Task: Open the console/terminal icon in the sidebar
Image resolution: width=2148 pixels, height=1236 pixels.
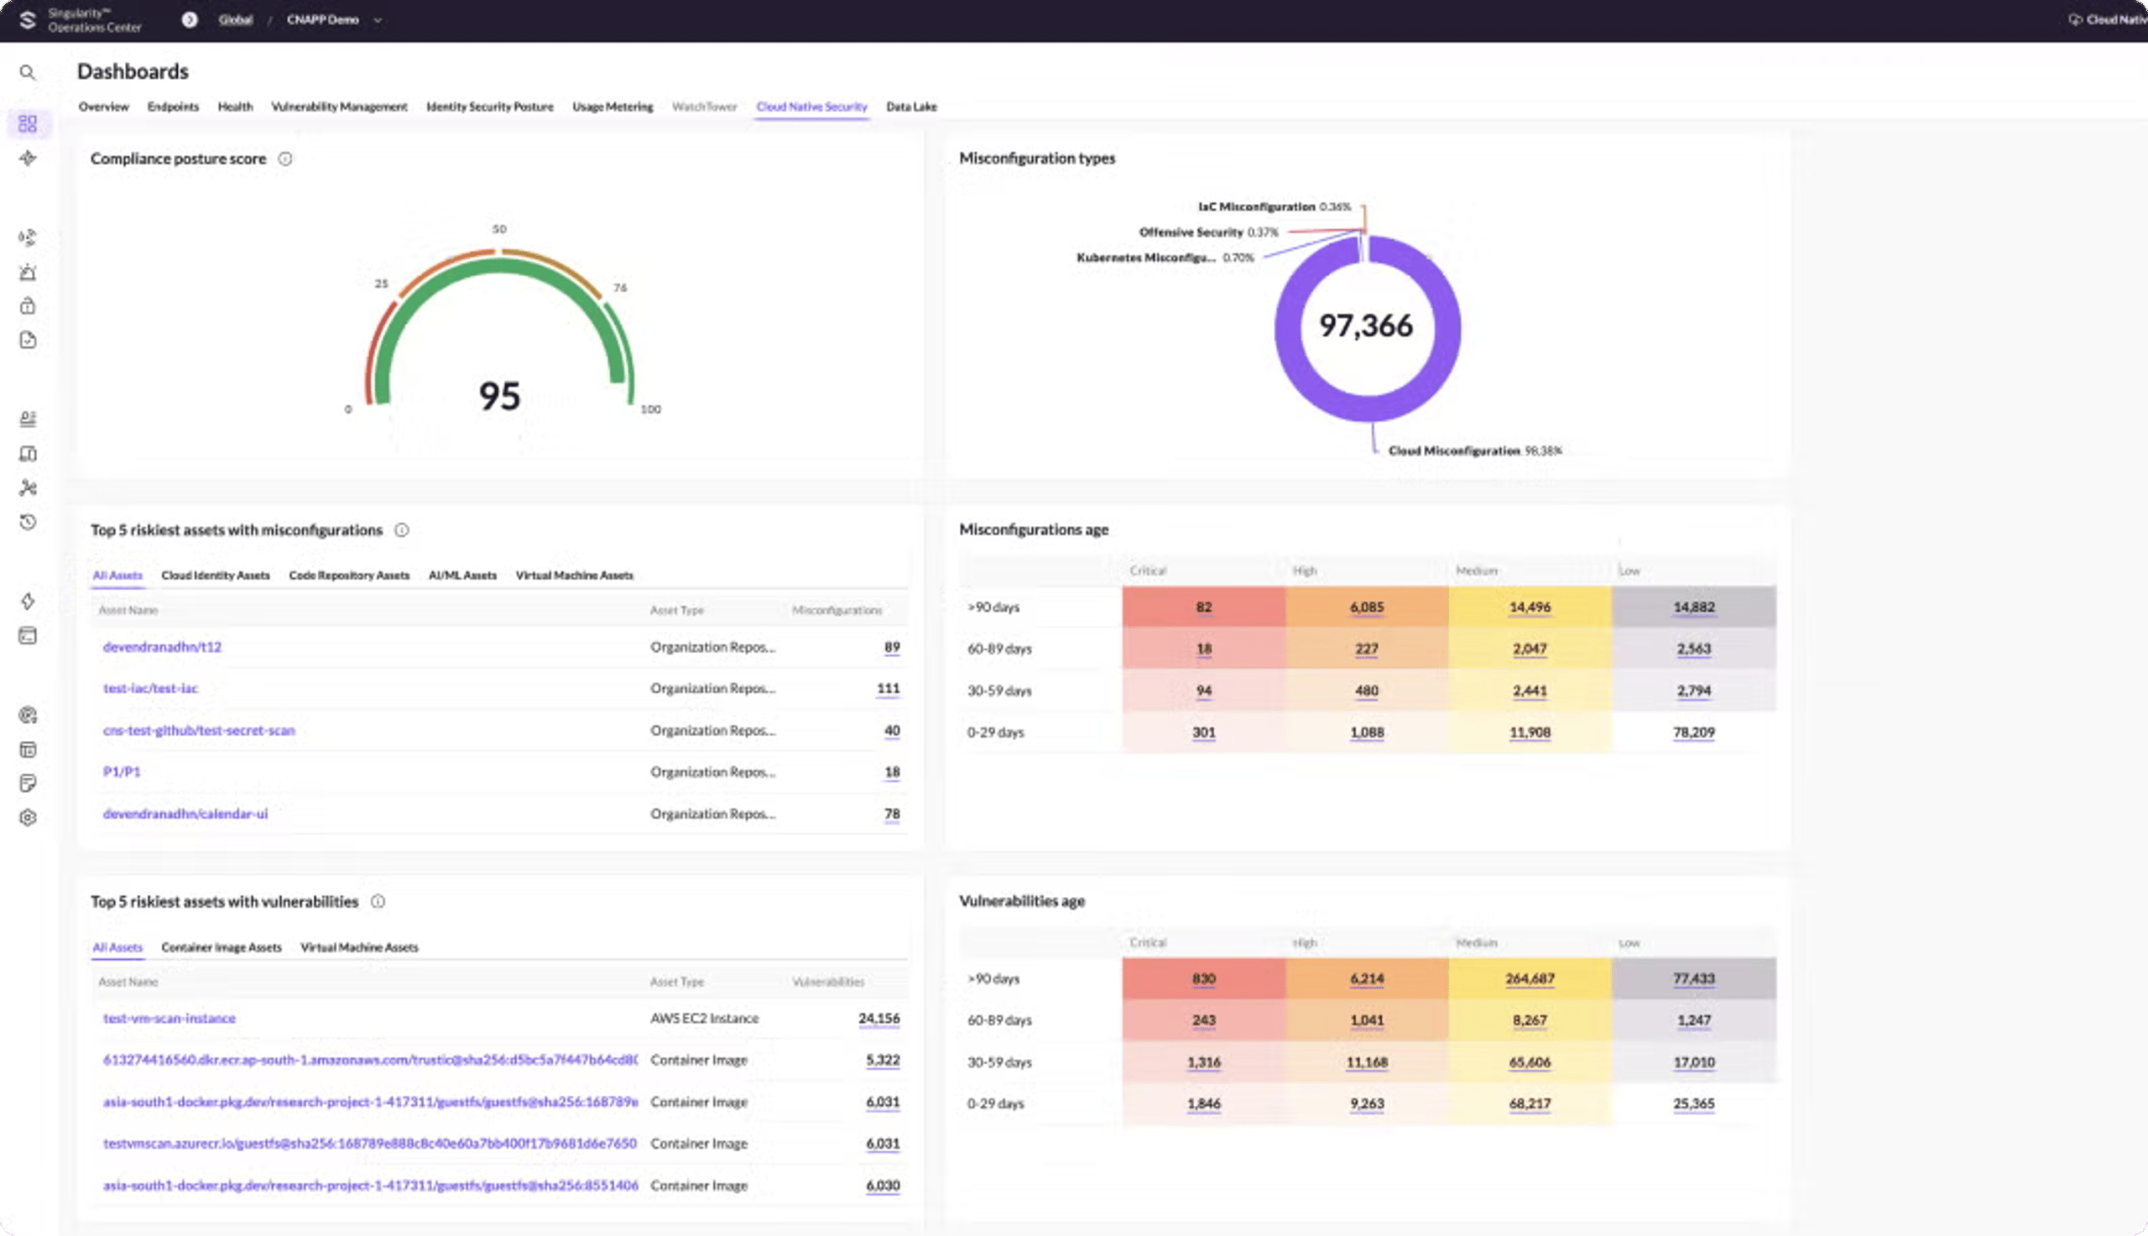Action: coord(28,635)
